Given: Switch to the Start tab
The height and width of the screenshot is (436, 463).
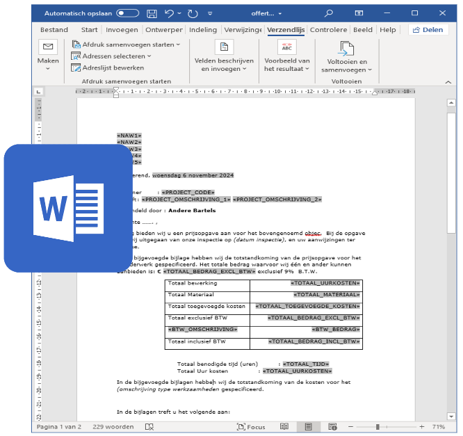Looking at the screenshot, I should click(x=89, y=30).
